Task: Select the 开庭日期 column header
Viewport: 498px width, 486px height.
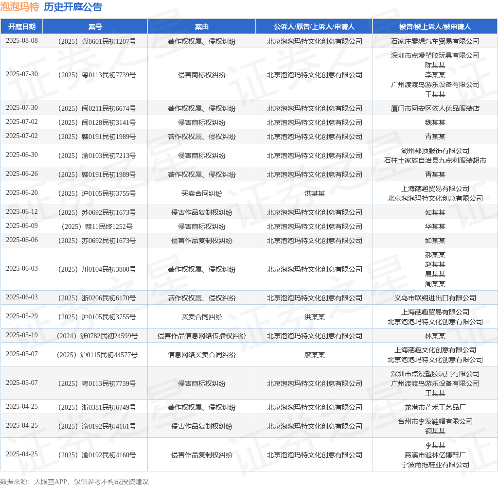Action: pos(21,27)
